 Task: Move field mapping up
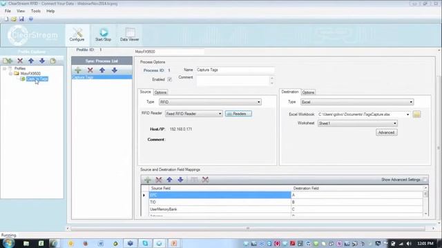click(169, 180)
